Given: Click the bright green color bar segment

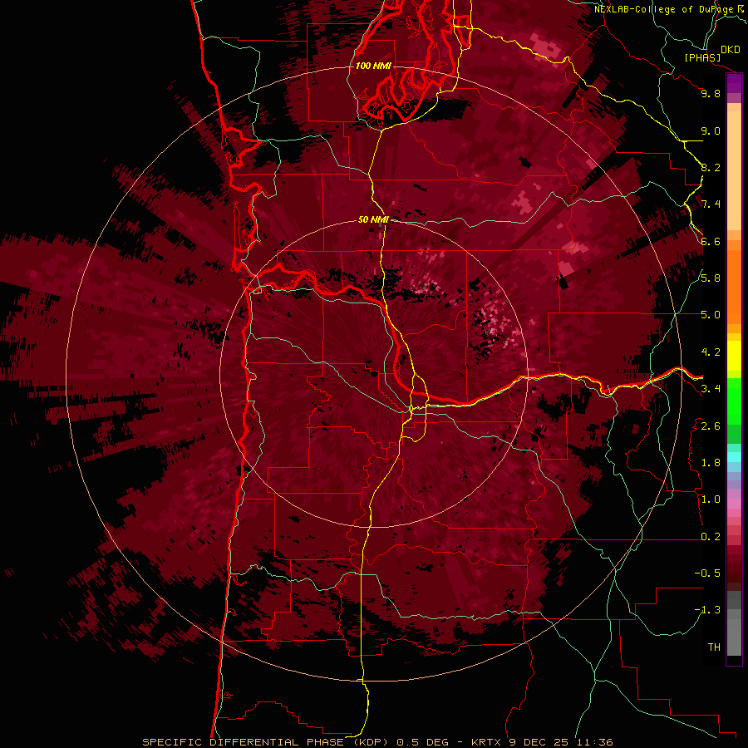Looking at the screenshot, I should pyautogui.click(x=734, y=401).
